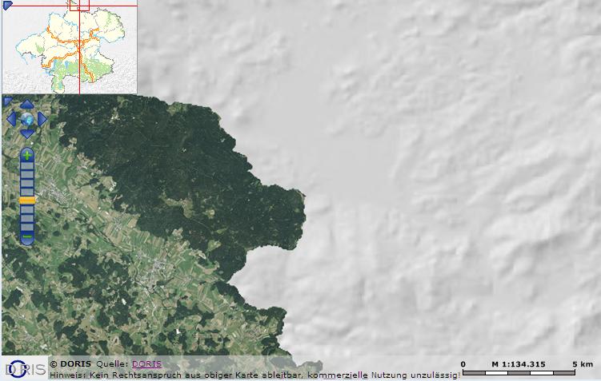Viewport: 601px width, 381px height.
Task: Click the red extent rectangle in overview map
Action: click(78, 5)
